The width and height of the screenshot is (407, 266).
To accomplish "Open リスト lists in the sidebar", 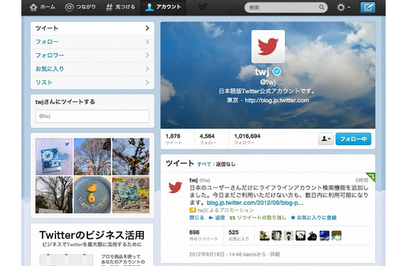I will 92,82.
